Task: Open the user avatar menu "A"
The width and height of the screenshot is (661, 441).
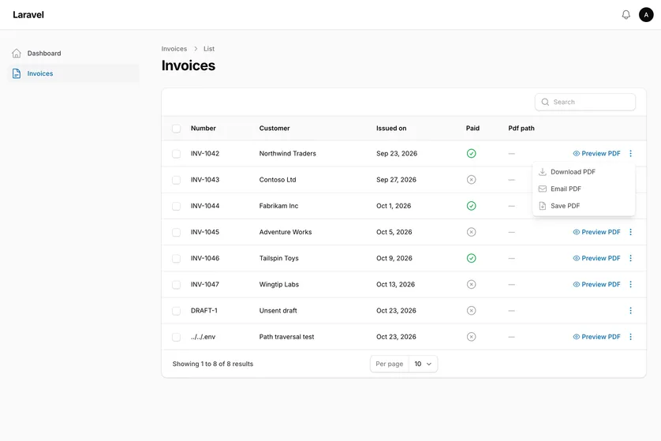Action: (x=646, y=15)
